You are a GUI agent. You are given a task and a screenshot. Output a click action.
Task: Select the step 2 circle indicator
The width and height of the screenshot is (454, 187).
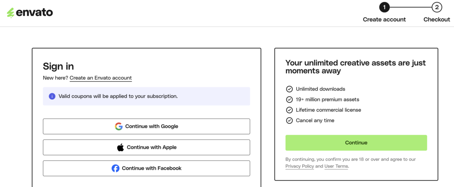[437, 7]
